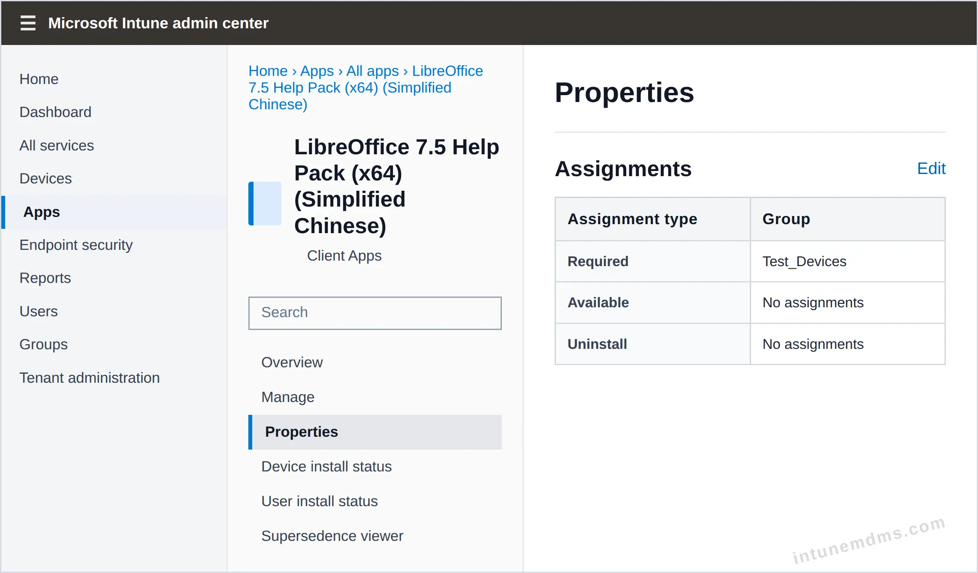Open Endpoint security section
This screenshot has width=978, height=573.
(x=76, y=245)
